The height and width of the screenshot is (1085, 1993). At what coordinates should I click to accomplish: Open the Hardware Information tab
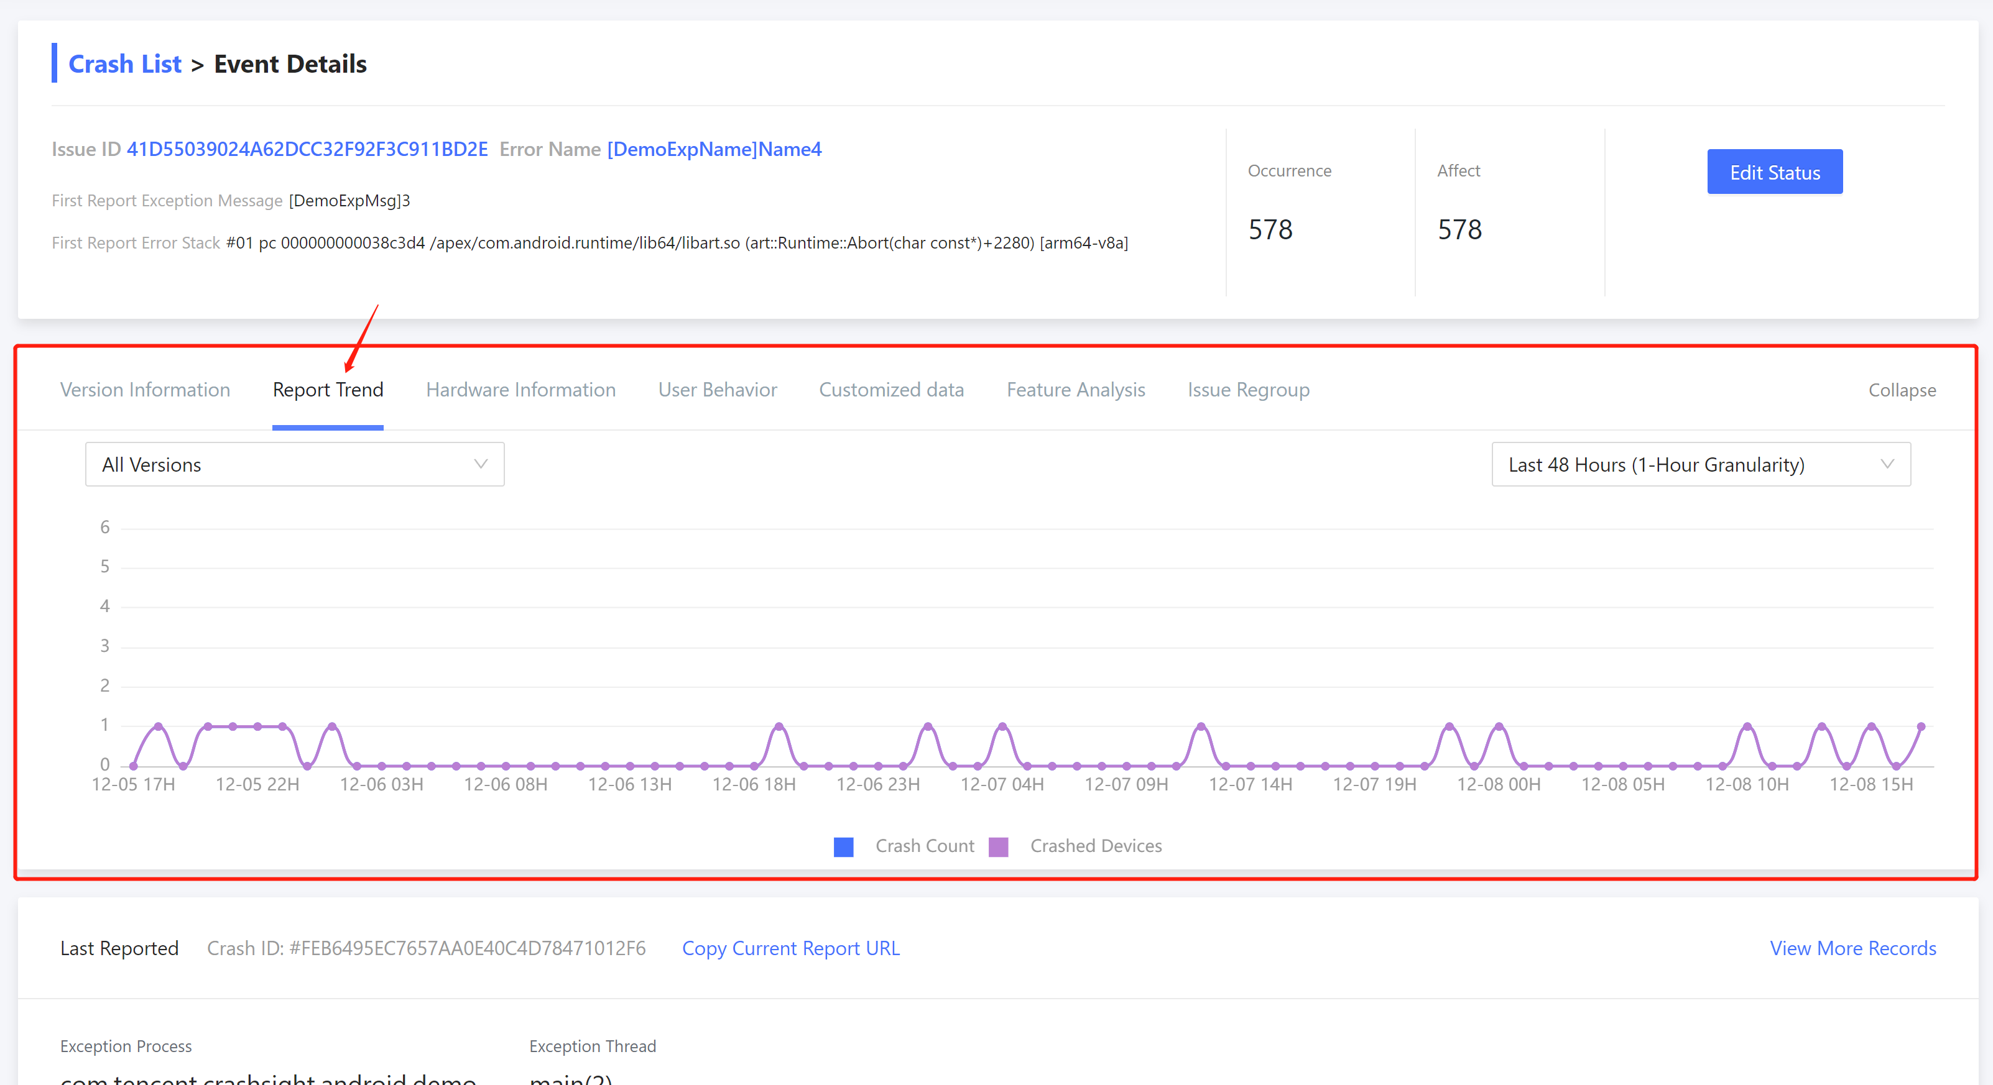(520, 390)
